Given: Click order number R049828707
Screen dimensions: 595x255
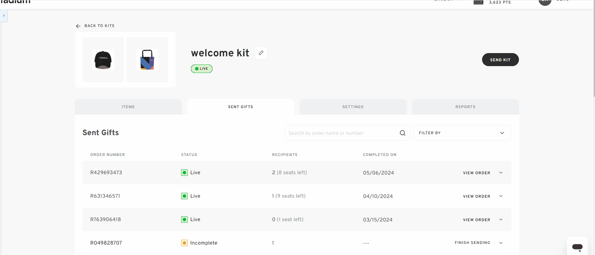Looking at the screenshot, I should 106,243.
